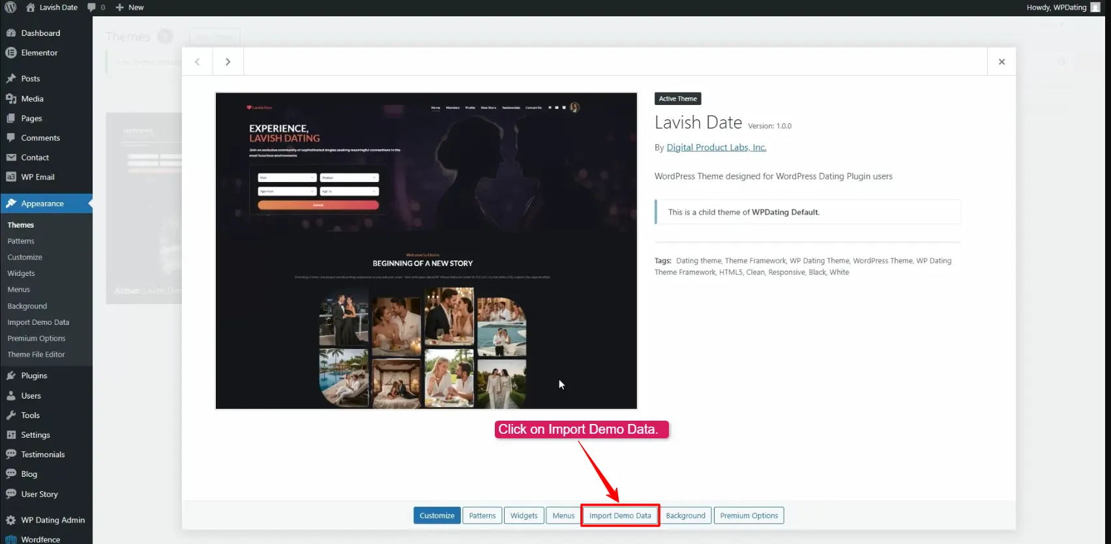Image resolution: width=1111 pixels, height=544 pixels.
Task: Open the Digital Product Labs, Inc. link
Action: 716,147
